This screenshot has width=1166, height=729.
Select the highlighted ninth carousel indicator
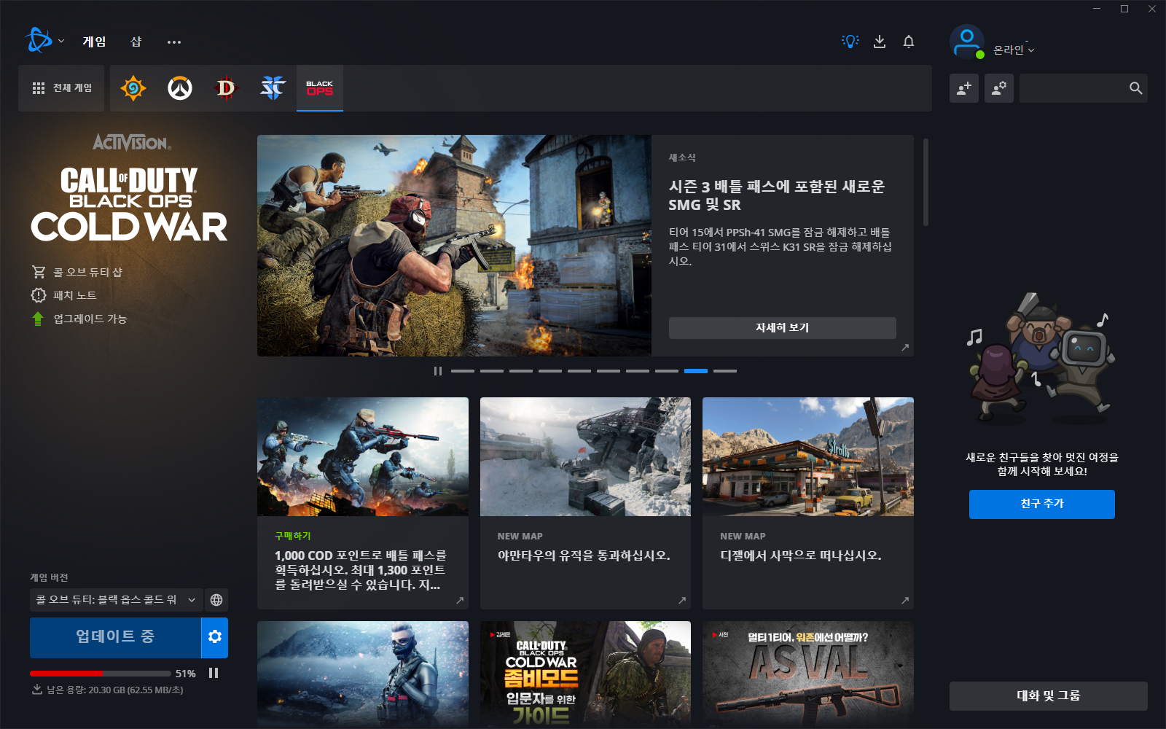coord(695,371)
